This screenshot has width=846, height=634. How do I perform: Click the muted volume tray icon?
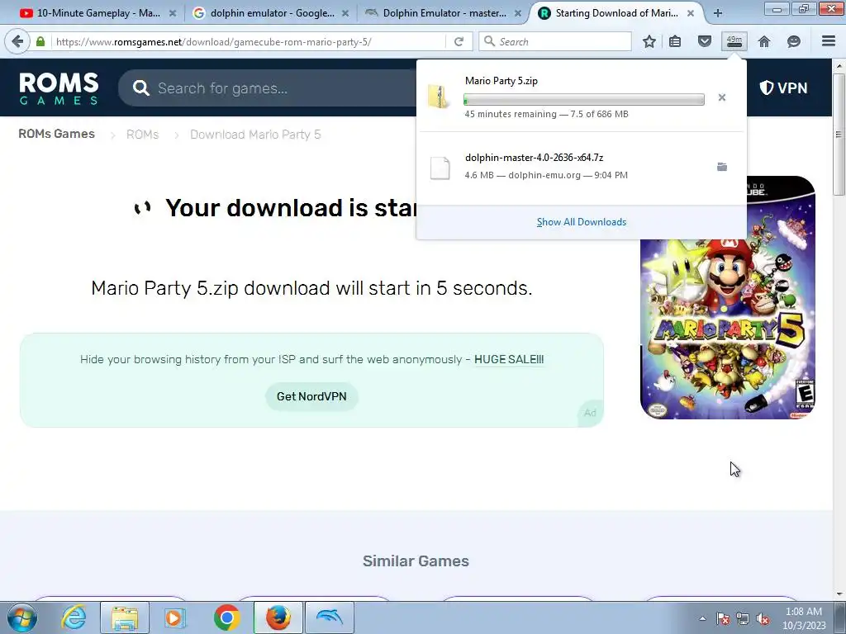click(x=763, y=618)
